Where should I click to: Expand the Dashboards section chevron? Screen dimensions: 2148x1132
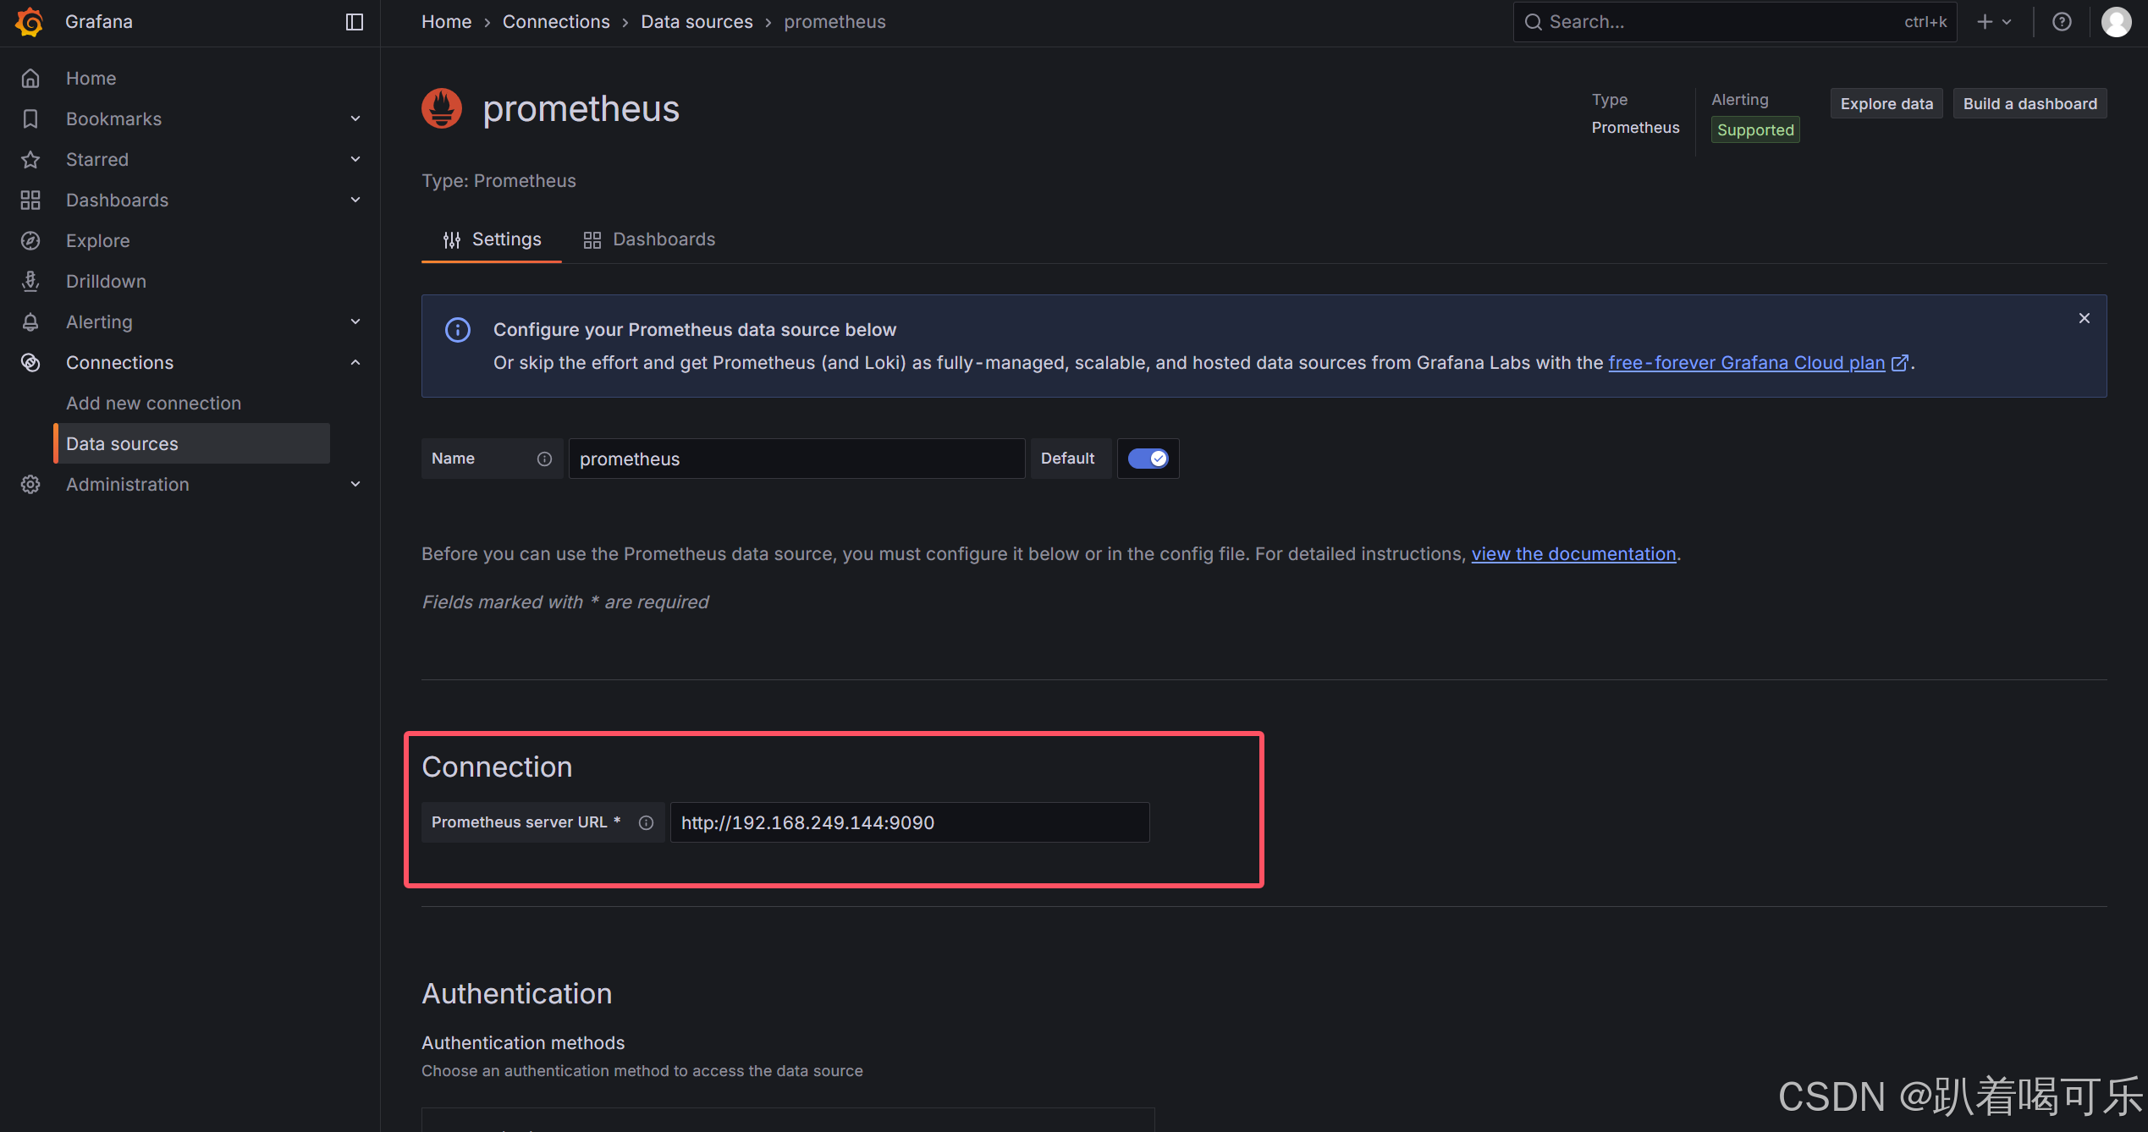(355, 200)
